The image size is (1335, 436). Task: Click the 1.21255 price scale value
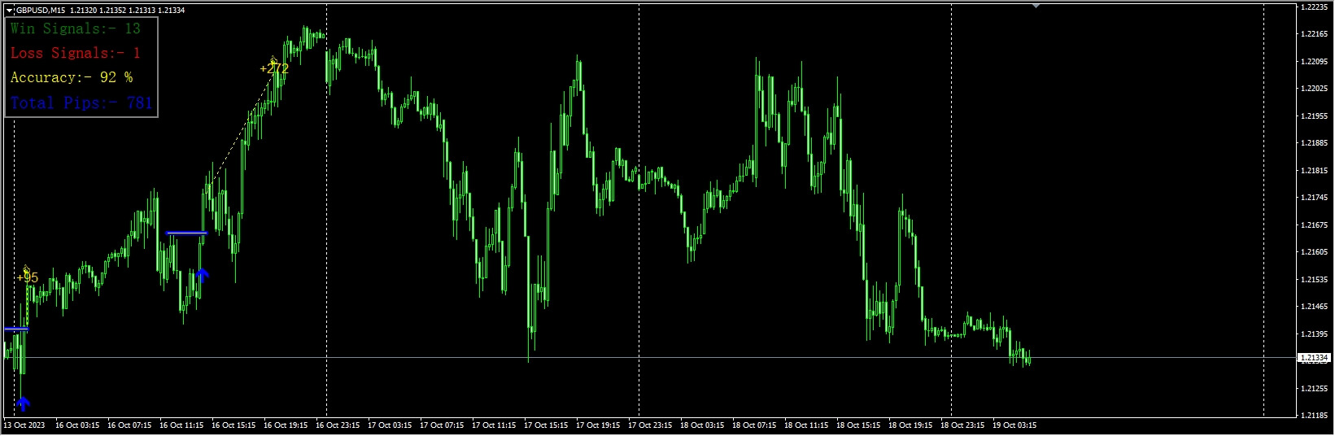pyautogui.click(x=1314, y=389)
